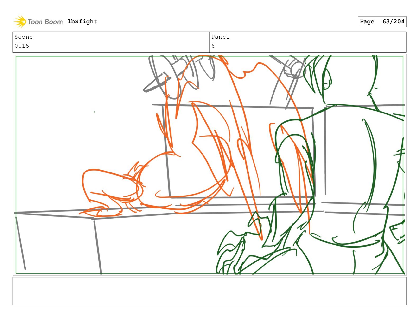Screen dimensions: 419x324
Task: Click the small green dot in empty area
Action: 94,112
